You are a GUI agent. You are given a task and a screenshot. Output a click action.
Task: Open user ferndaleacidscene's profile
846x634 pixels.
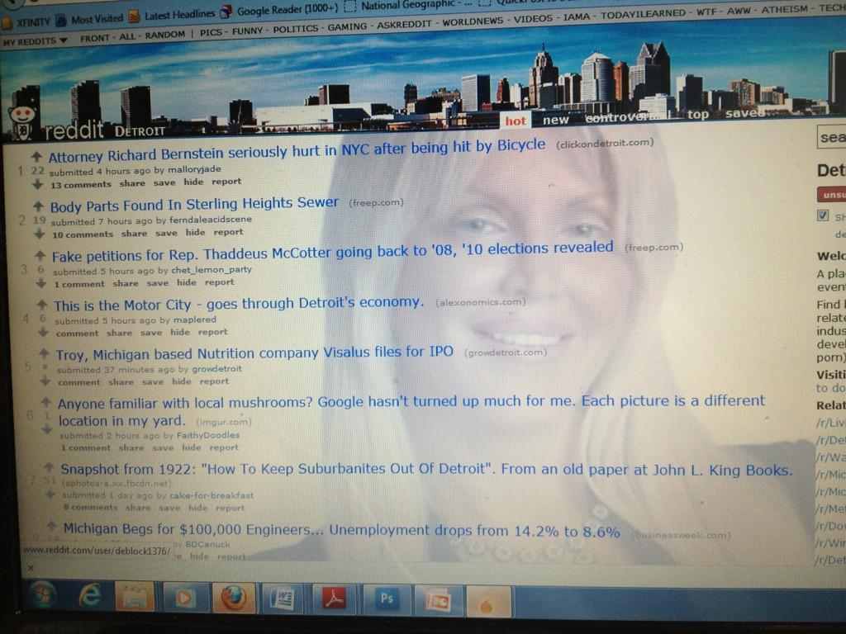click(211, 220)
